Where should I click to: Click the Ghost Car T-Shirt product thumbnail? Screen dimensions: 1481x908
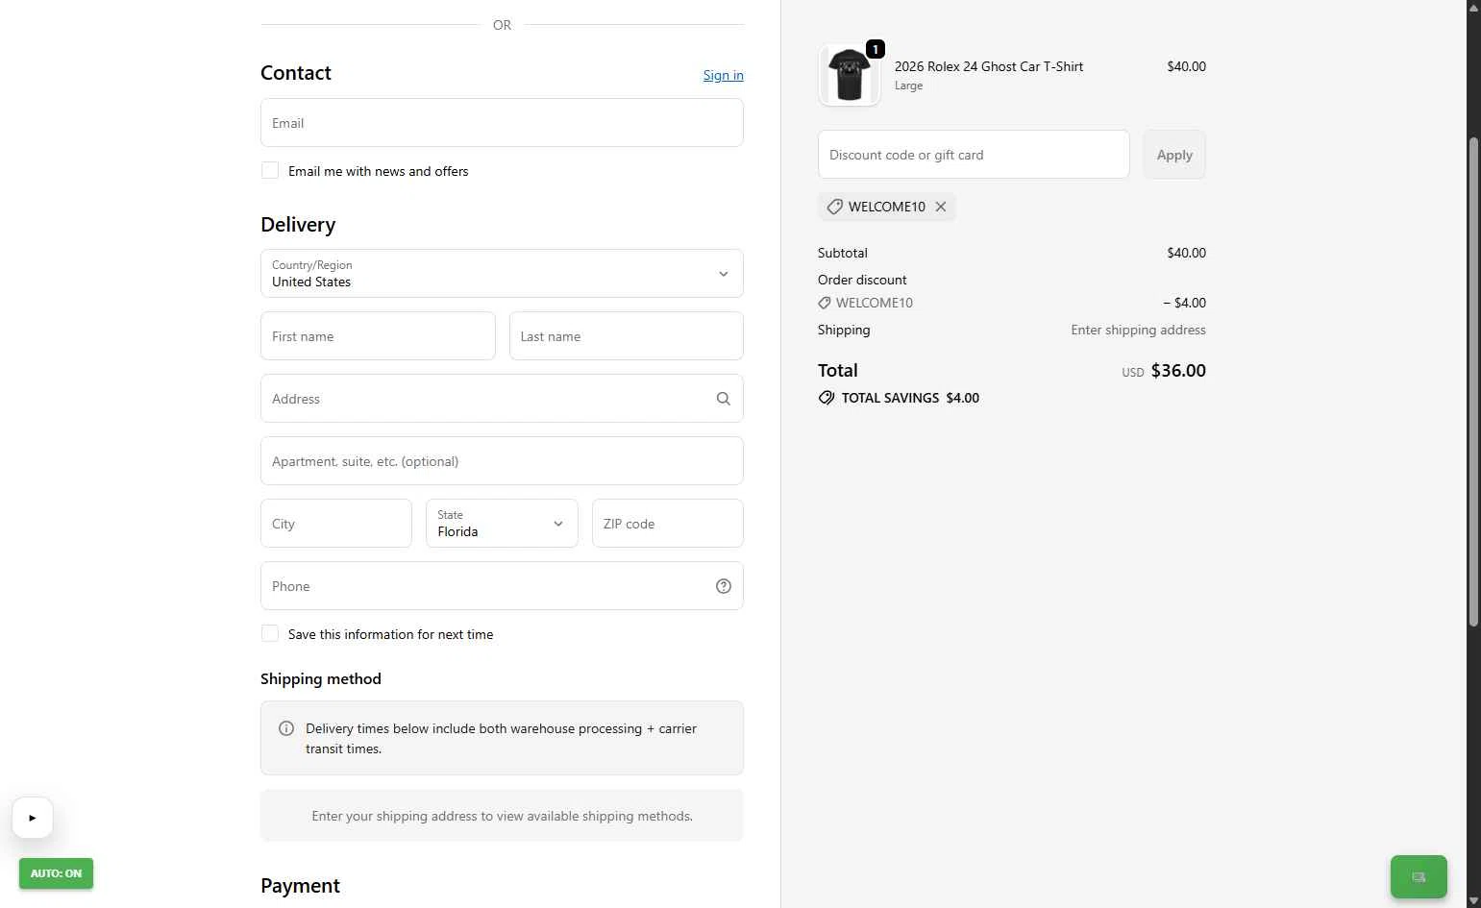(850, 75)
